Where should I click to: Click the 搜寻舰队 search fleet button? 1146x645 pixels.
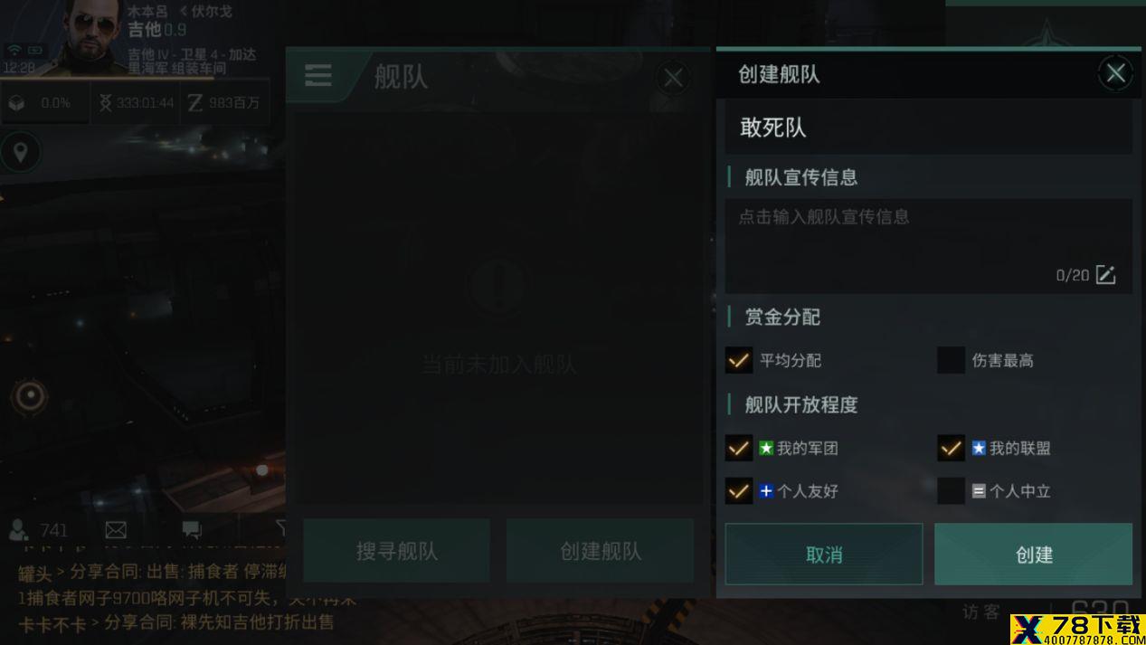[396, 550]
